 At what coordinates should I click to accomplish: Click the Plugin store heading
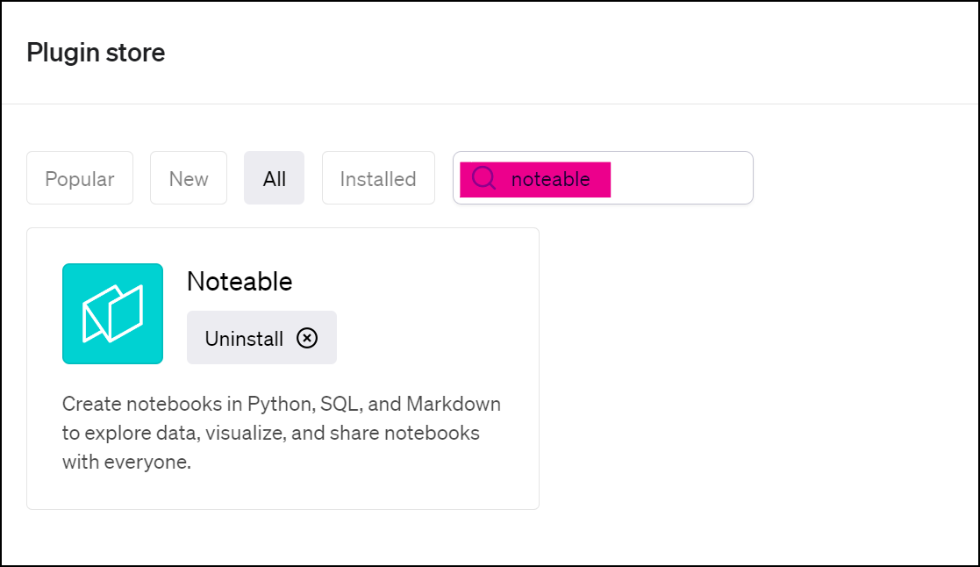pos(96,53)
